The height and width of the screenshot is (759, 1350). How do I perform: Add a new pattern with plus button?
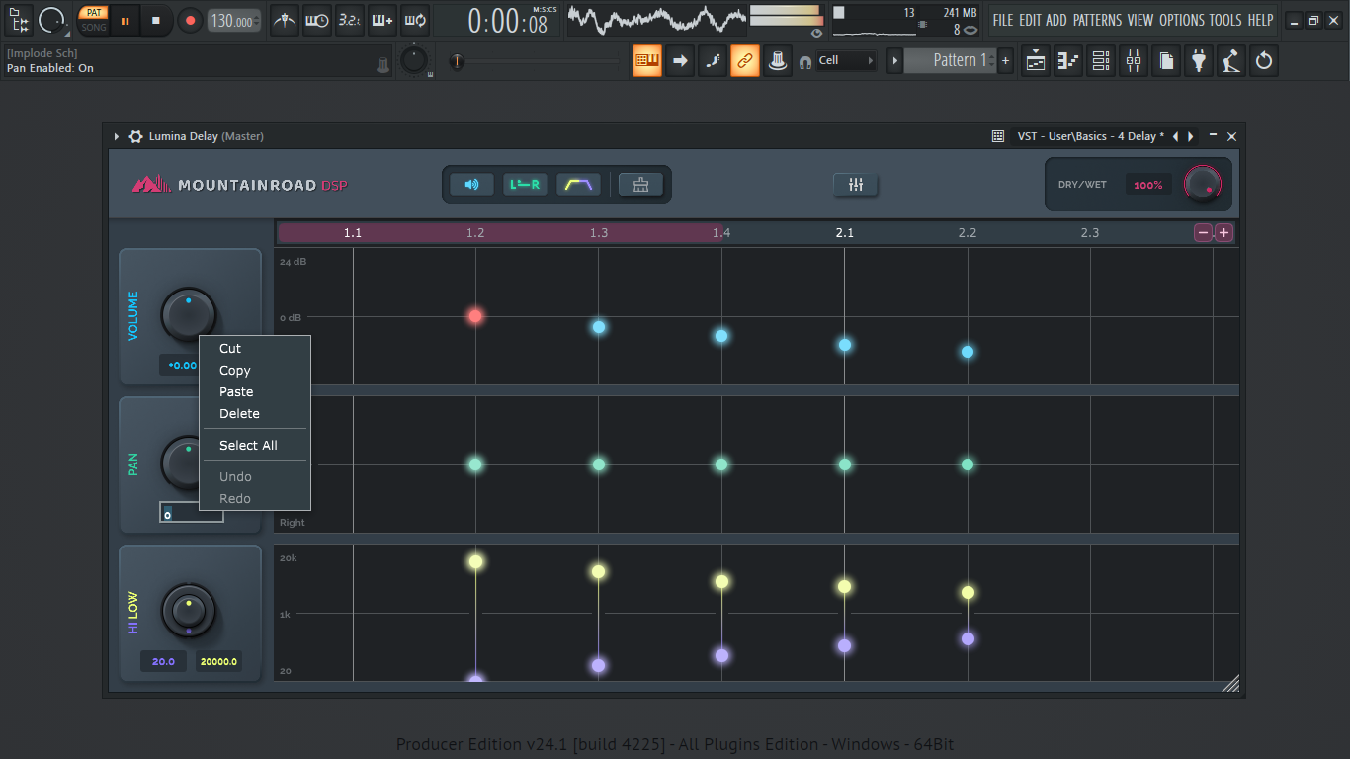(1006, 60)
